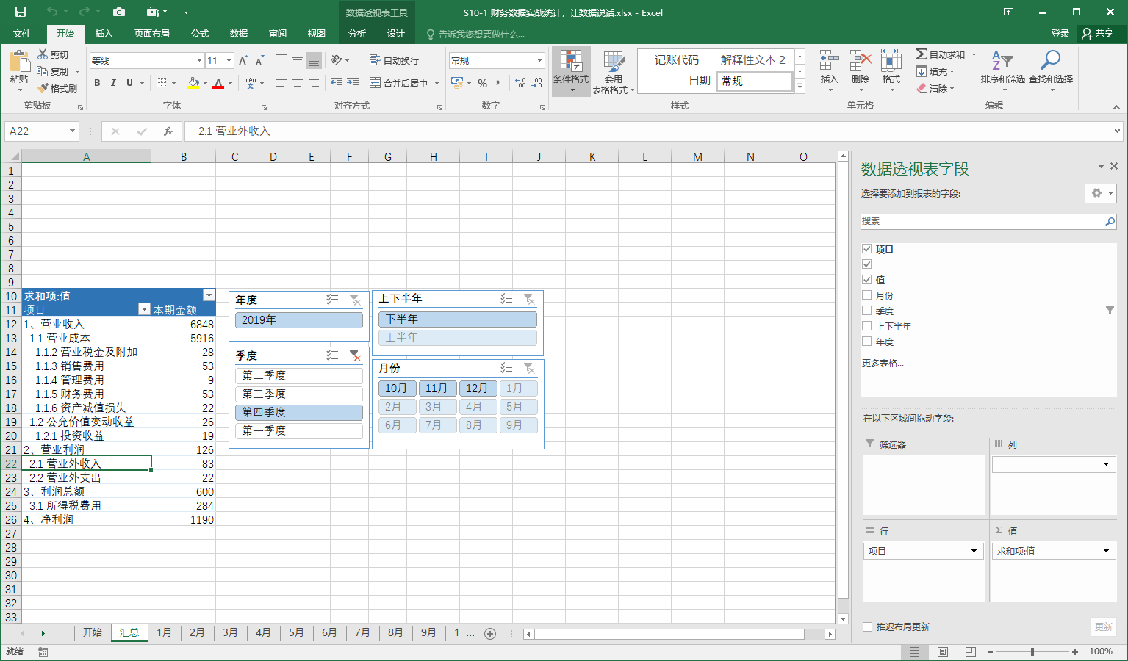The width and height of the screenshot is (1128, 661).
Task: Expand the cell styles gallery
Action: 800,87
